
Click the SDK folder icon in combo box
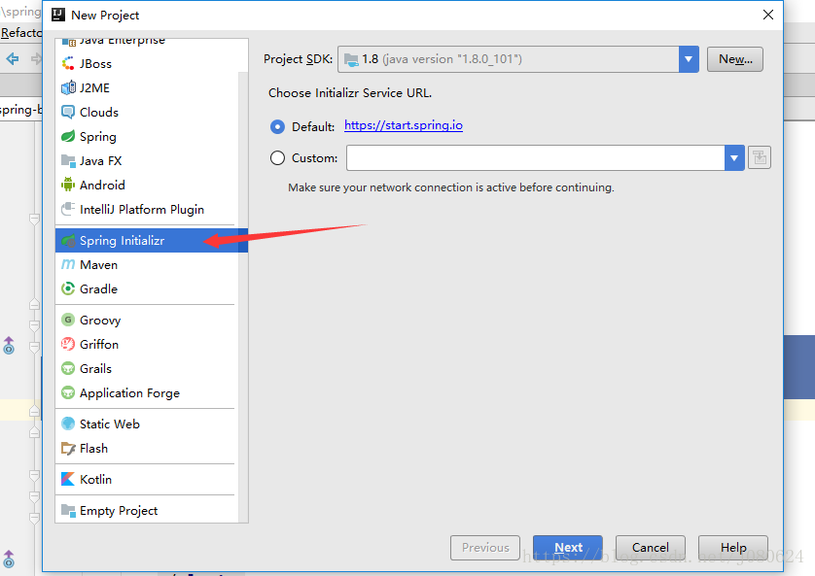click(351, 59)
